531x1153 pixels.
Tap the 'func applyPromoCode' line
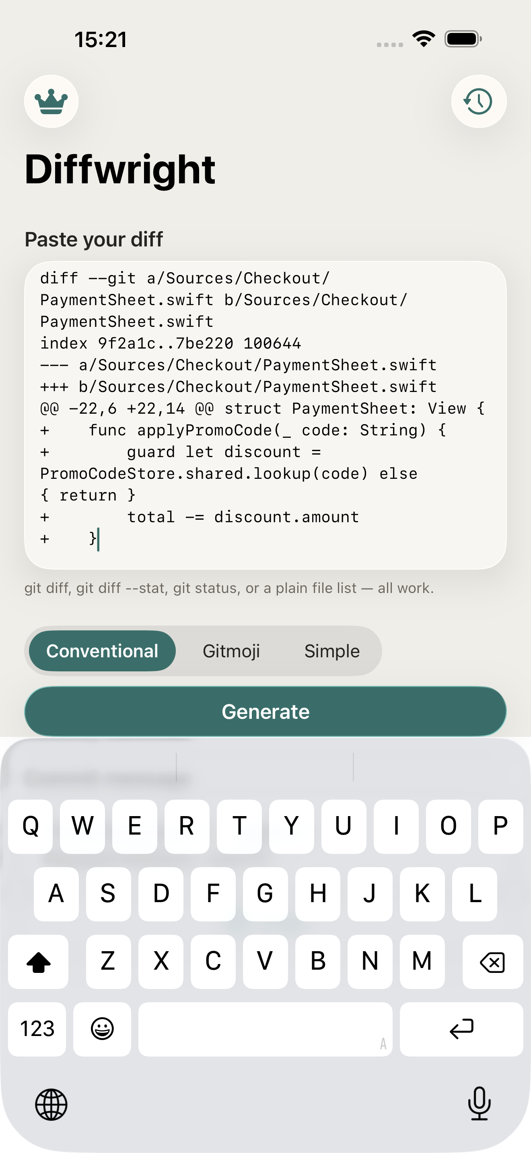pyautogui.click(x=243, y=430)
